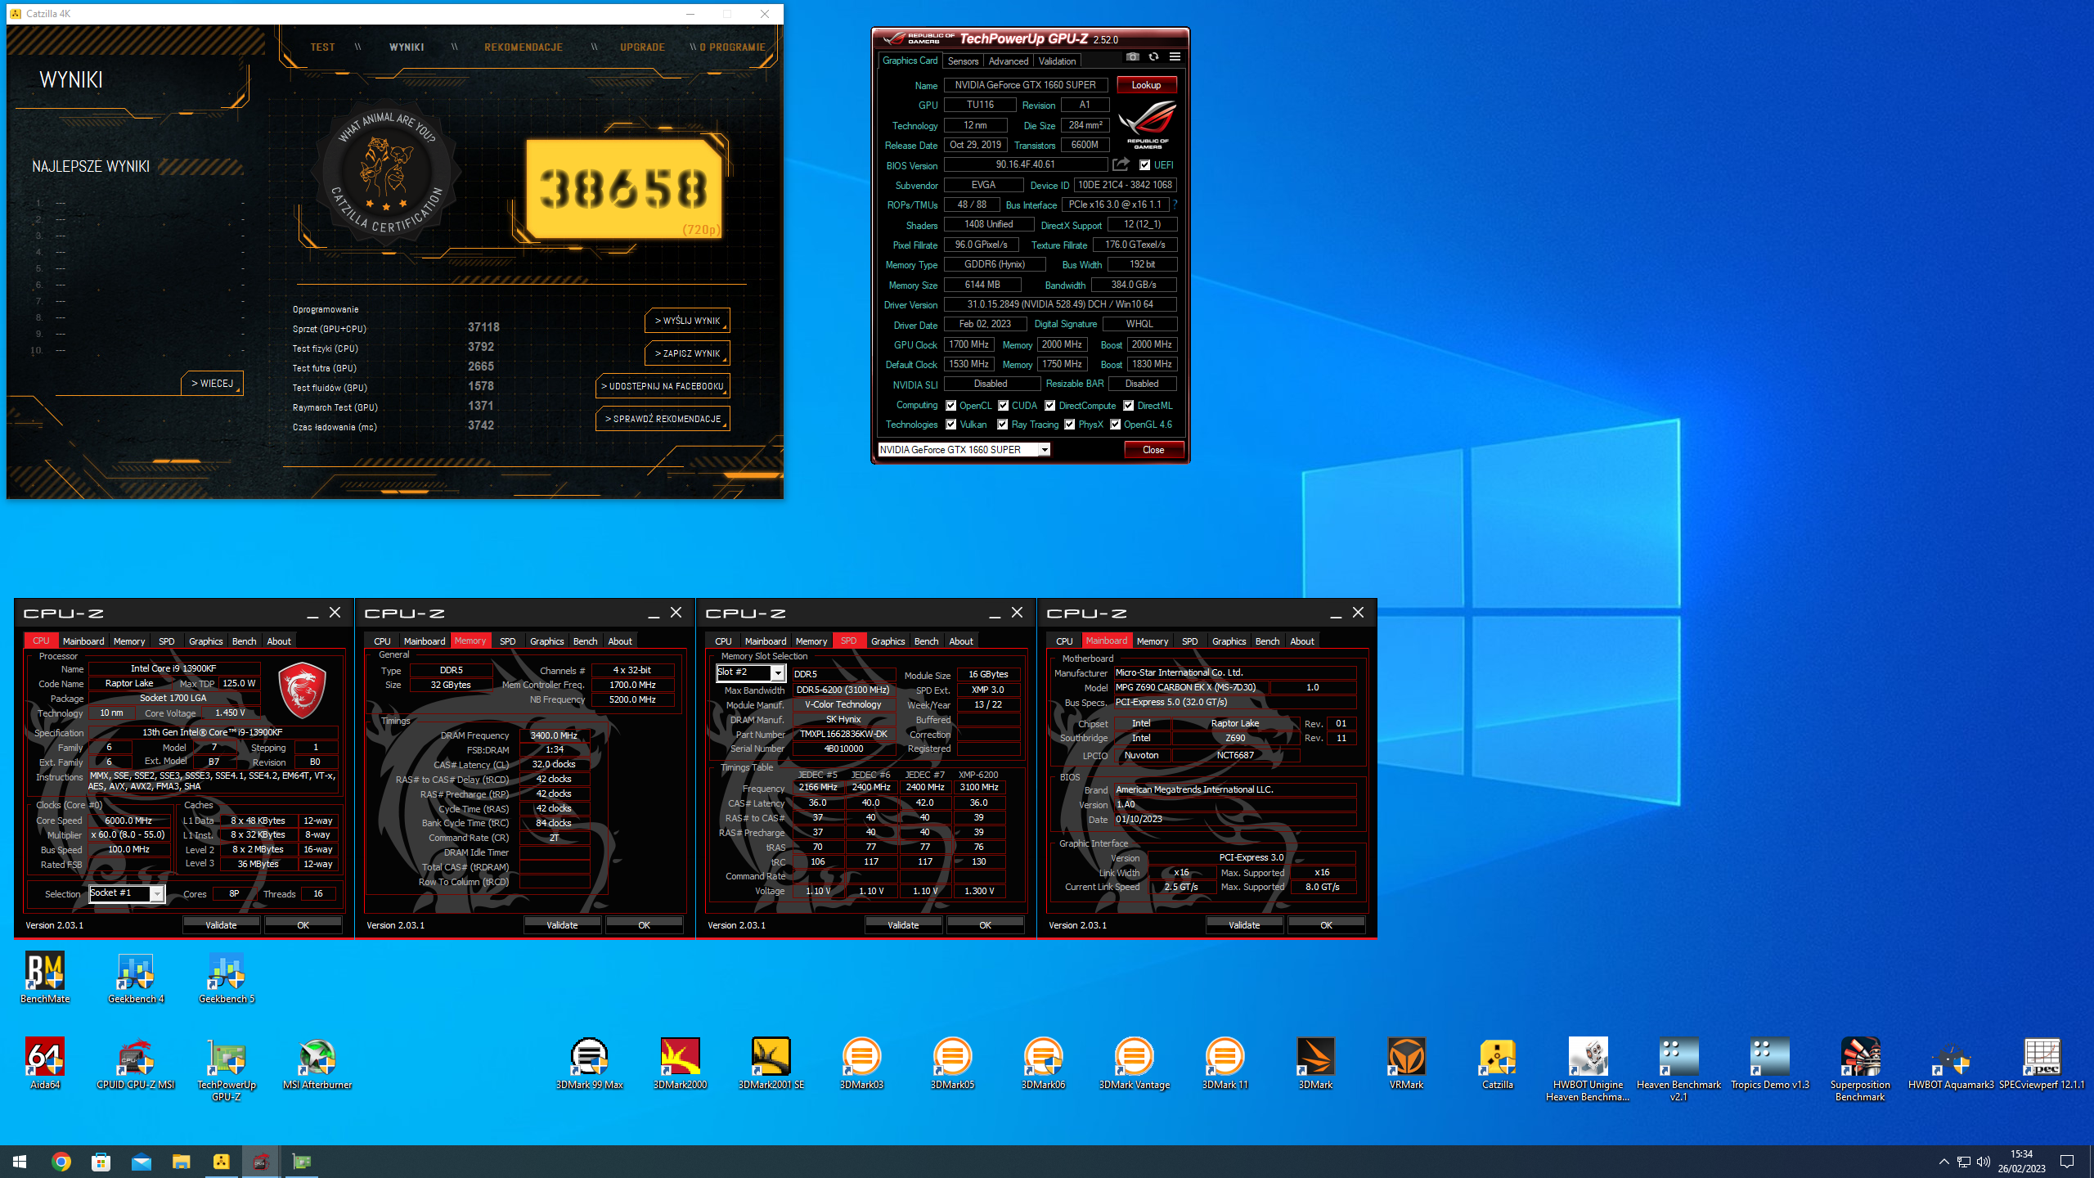The width and height of the screenshot is (2094, 1178).
Task: Open Geekbench 5 desktop icon
Action: 227,978
